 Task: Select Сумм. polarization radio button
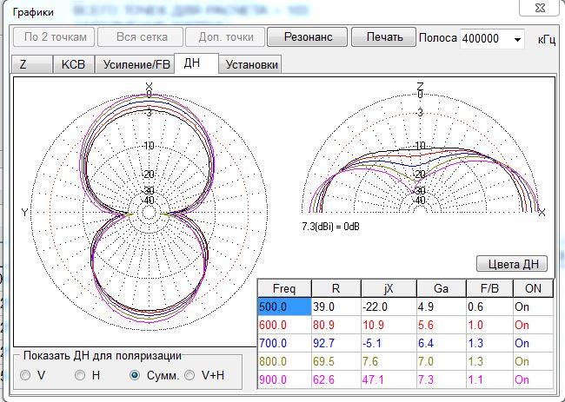[135, 376]
